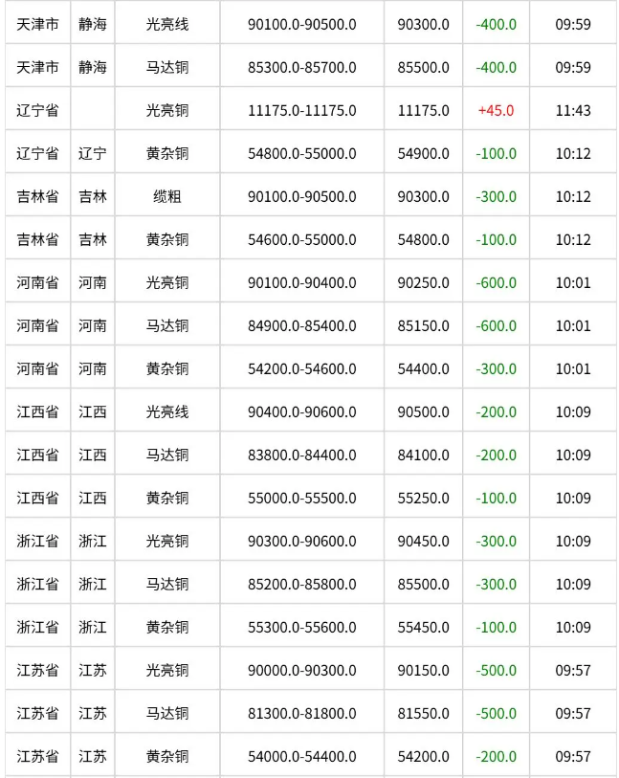This screenshot has height=778, width=619.
Task: Click average 54400.0 in 河南 黄杂铜 row
Action: click(x=423, y=369)
